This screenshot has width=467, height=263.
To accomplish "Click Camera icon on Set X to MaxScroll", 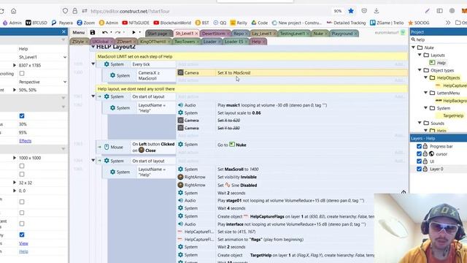I will 180,72.
